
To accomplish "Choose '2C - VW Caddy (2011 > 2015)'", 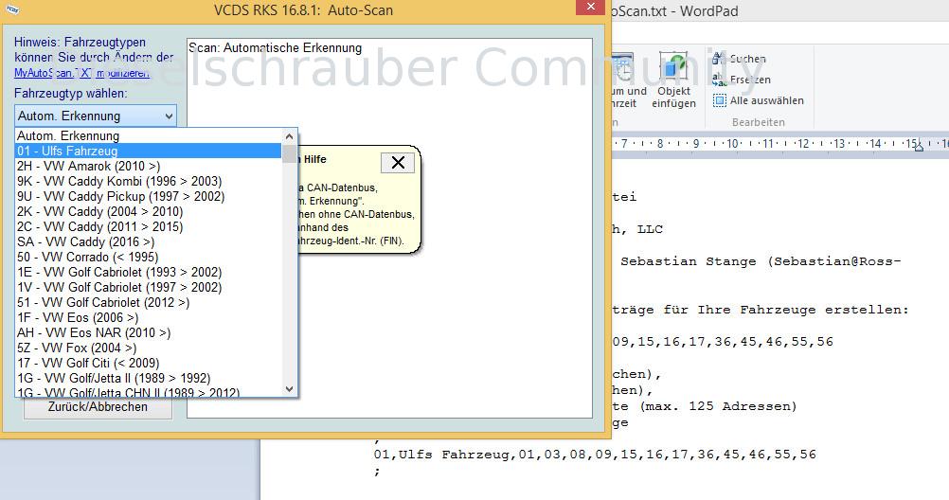I will (149, 226).
